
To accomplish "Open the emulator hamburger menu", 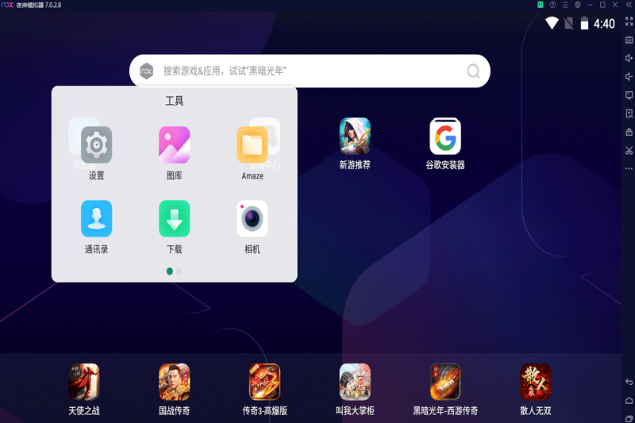I will pyautogui.click(x=565, y=5).
